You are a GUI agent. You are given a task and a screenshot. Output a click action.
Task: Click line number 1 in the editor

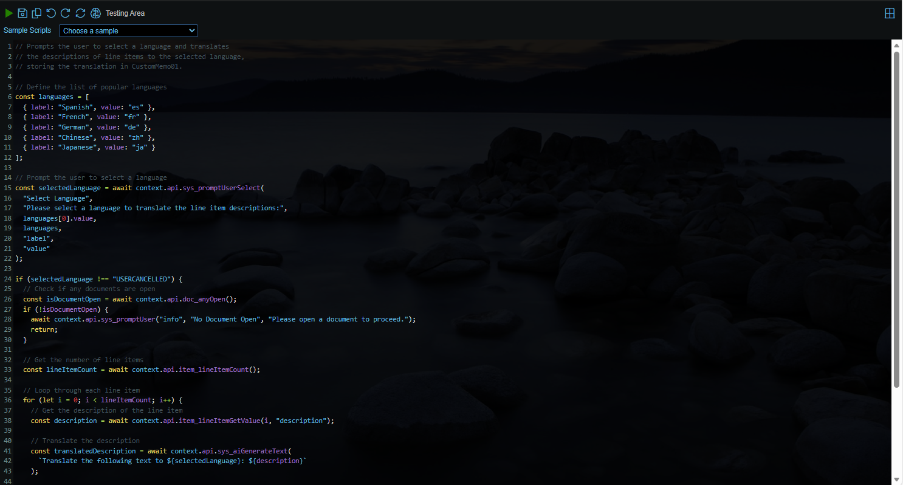(x=9, y=46)
